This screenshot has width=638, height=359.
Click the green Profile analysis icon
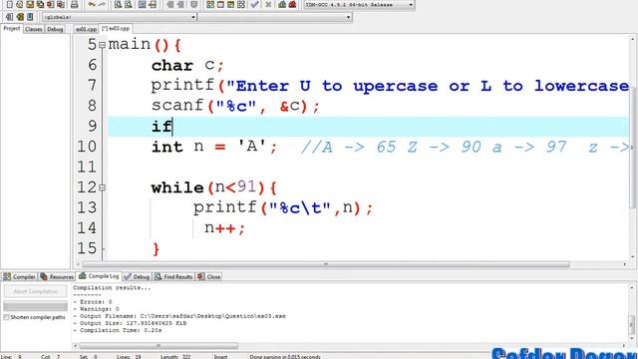pos(282,5)
